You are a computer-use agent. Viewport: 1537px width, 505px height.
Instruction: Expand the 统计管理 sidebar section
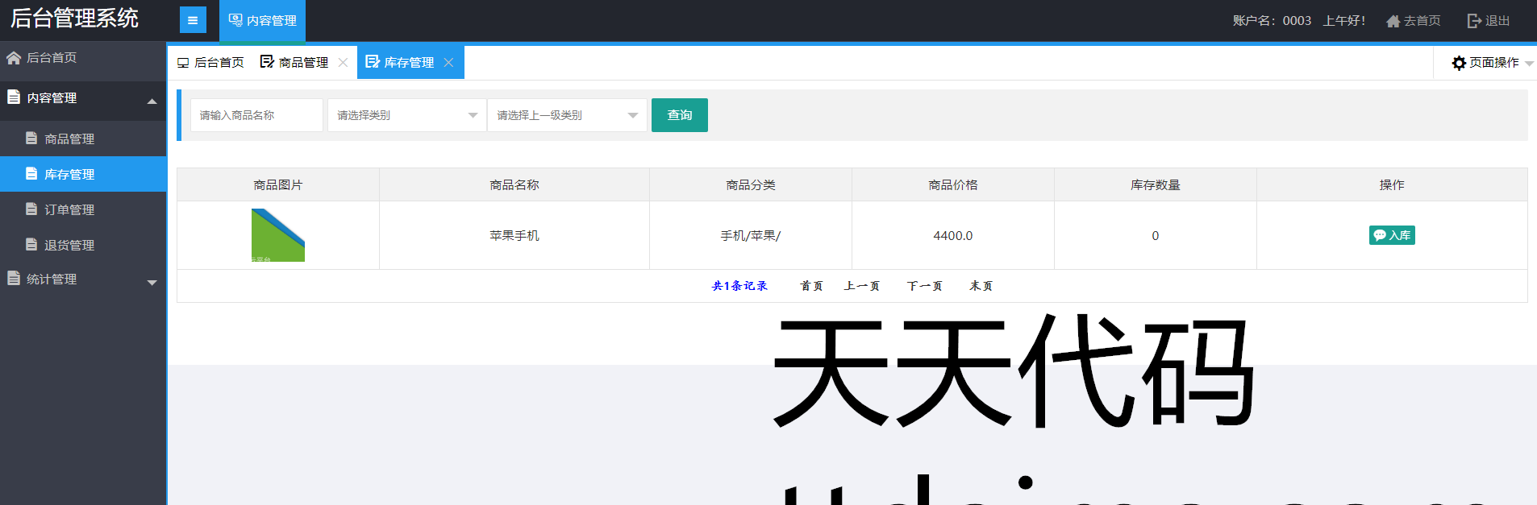click(152, 282)
